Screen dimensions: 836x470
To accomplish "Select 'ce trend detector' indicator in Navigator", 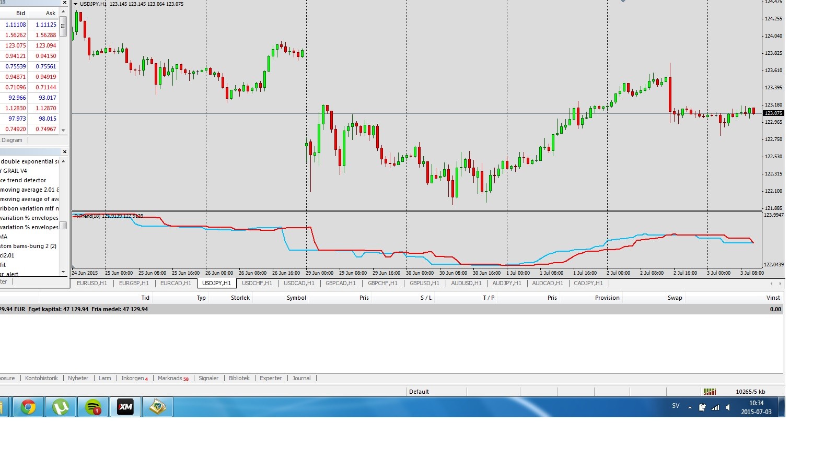I will click(24, 180).
